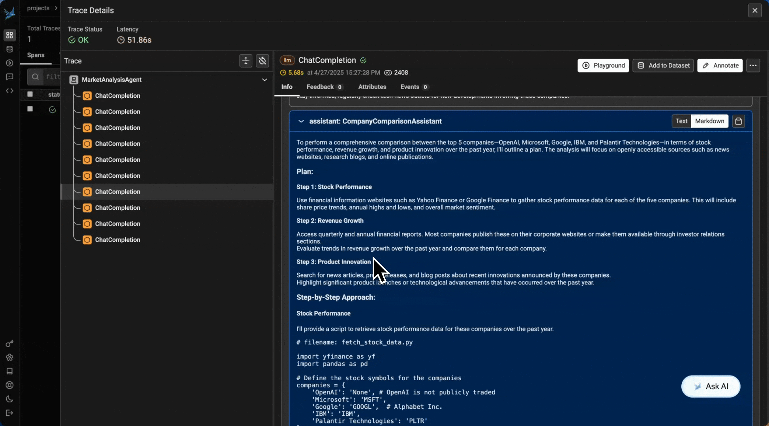Click the Add to Dataset button
Viewport: 769px width, 426px height.
663,65
